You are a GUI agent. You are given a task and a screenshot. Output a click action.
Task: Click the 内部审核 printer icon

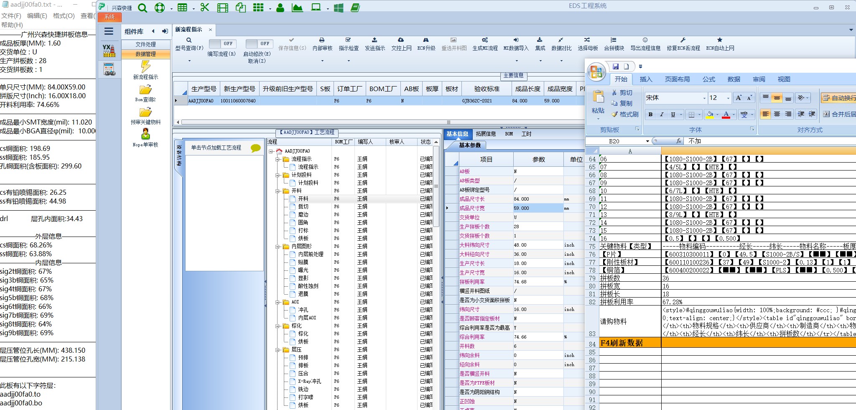coord(322,41)
